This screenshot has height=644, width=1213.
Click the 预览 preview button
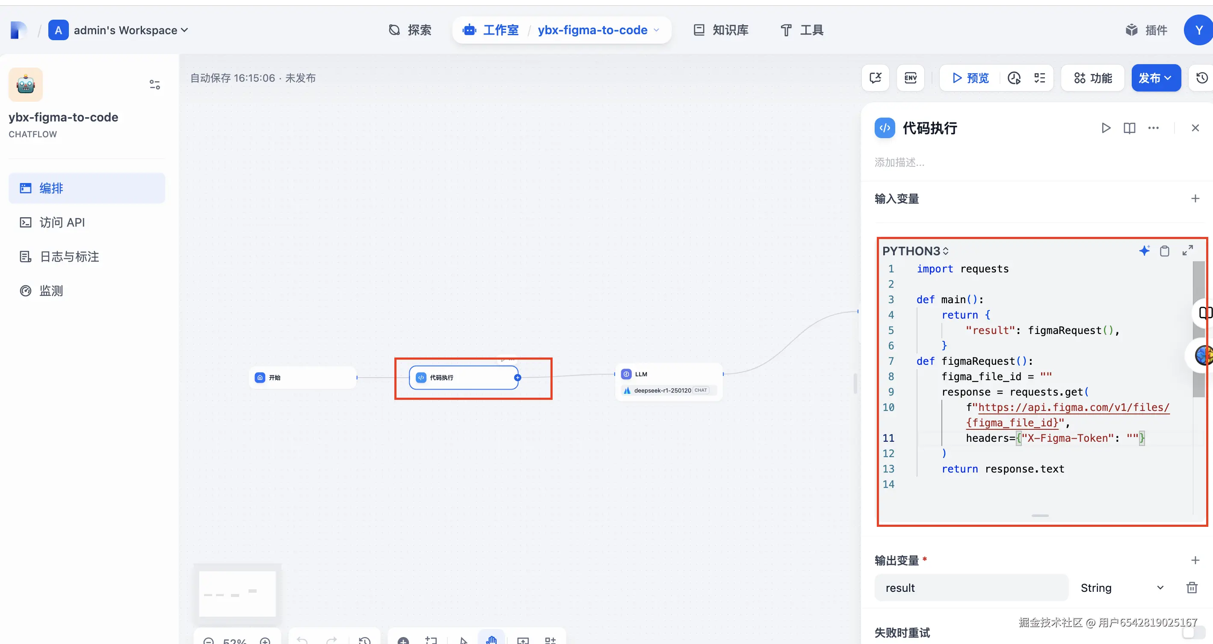click(x=971, y=78)
